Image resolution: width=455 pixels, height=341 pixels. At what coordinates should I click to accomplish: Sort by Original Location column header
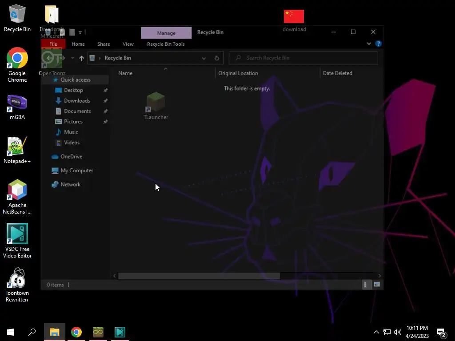click(267, 73)
